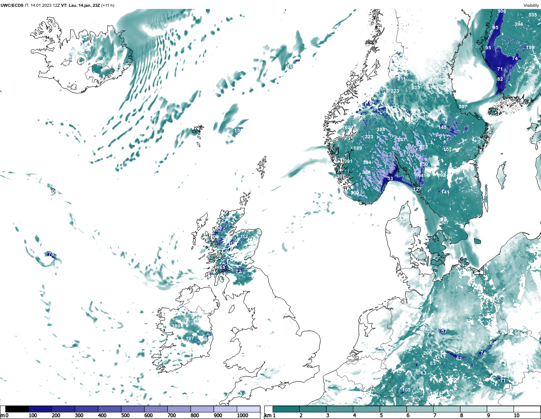
Task: Click the '53' visibility value near Oslofjord
Action: click(x=390, y=178)
